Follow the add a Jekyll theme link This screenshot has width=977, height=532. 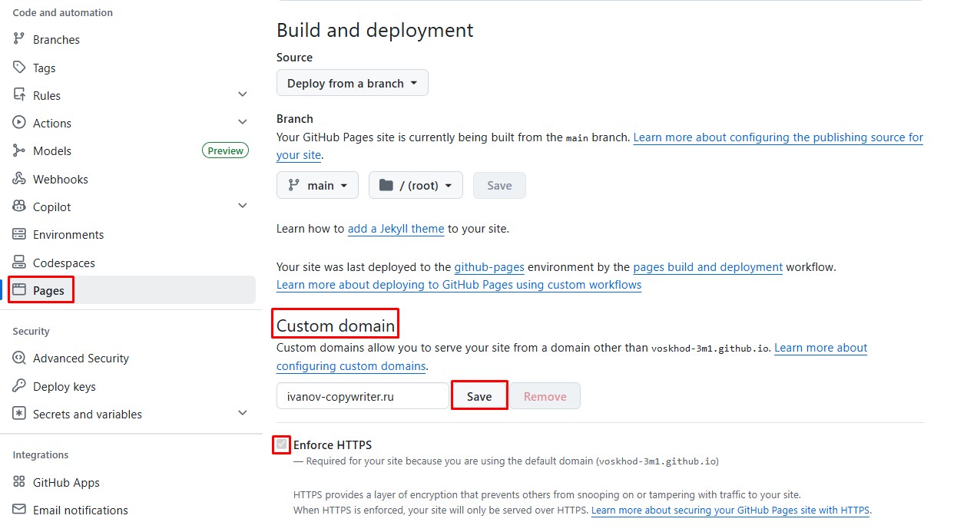pos(396,228)
